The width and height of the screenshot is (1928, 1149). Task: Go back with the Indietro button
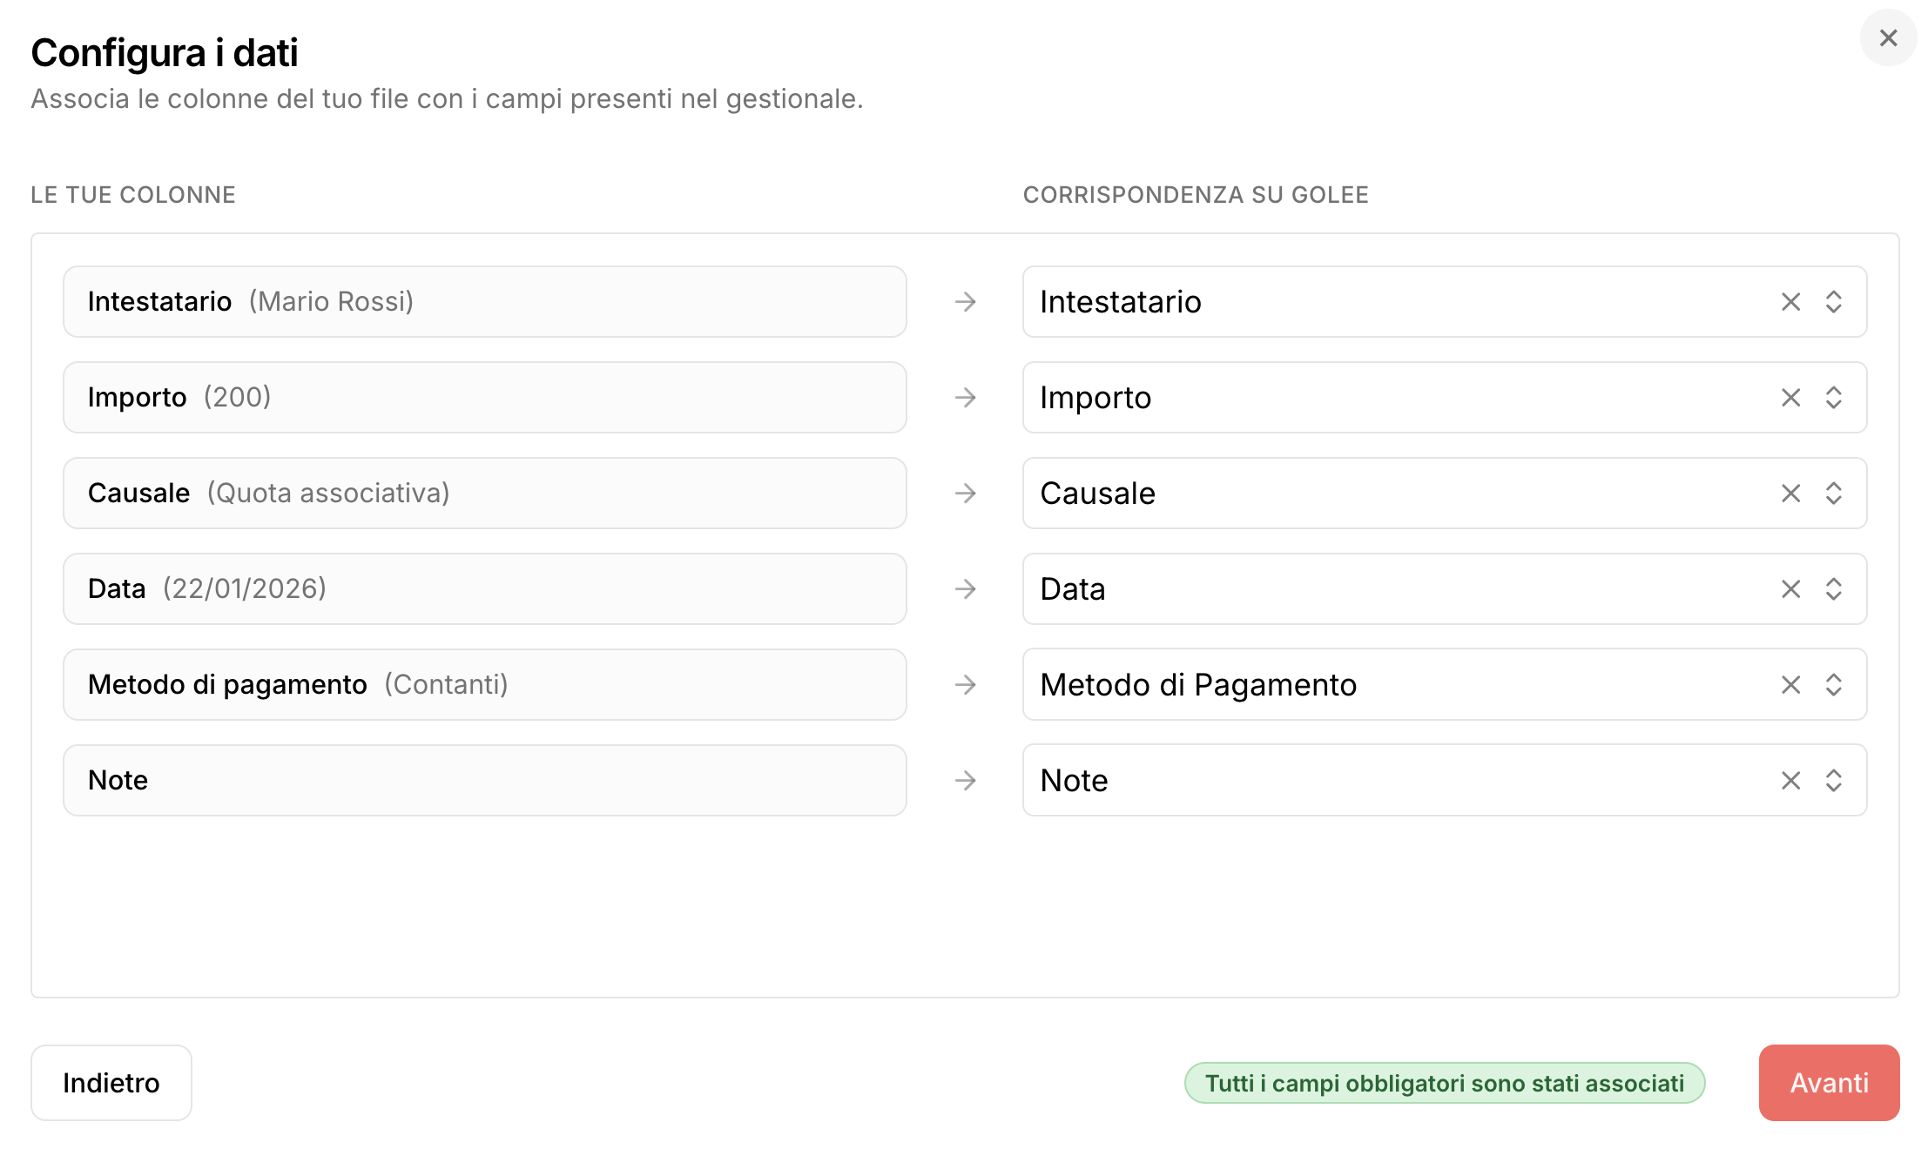coord(111,1083)
